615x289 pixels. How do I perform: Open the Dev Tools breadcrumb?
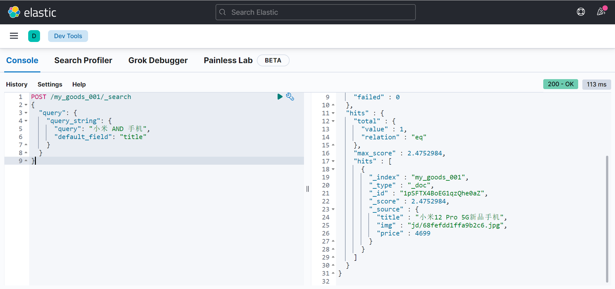pos(68,36)
